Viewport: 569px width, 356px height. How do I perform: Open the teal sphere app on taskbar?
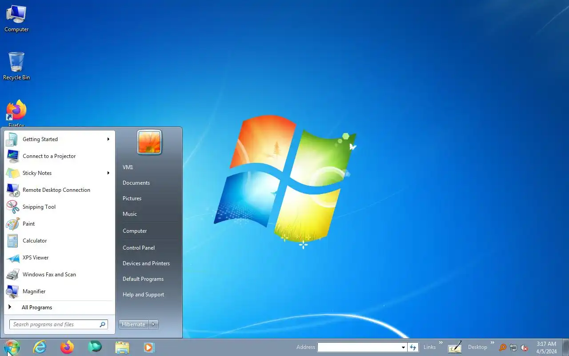[x=95, y=347]
